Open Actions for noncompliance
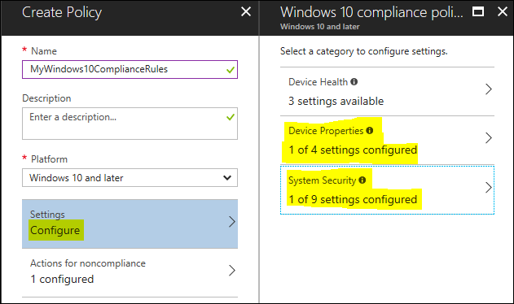Image resolution: width=514 pixels, height=304 pixels. pyautogui.click(x=130, y=272)
